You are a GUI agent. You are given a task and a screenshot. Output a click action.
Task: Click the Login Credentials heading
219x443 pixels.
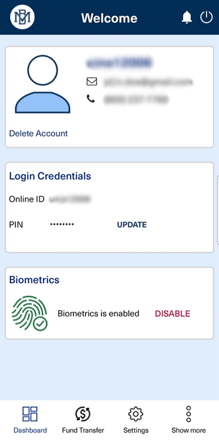[x=50, y=176]
